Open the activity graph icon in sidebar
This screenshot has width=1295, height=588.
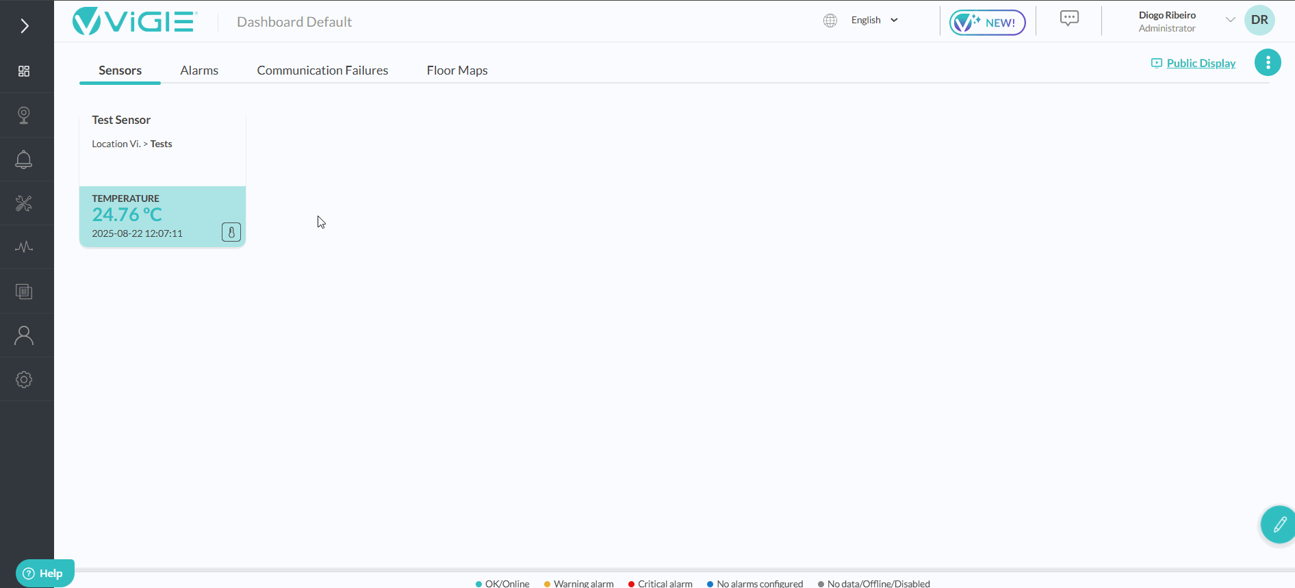24,247
